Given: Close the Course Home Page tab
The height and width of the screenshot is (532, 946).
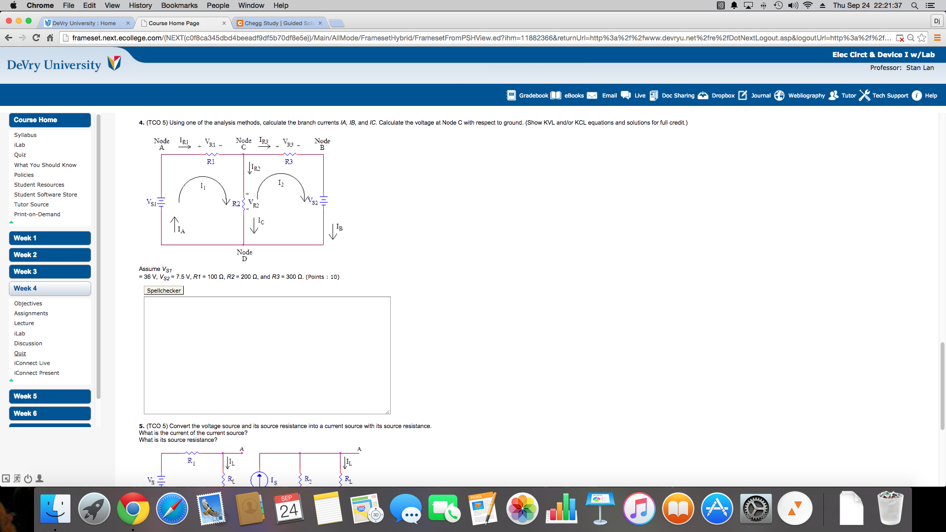Looking at the screenshot, I should coord(224,23).
